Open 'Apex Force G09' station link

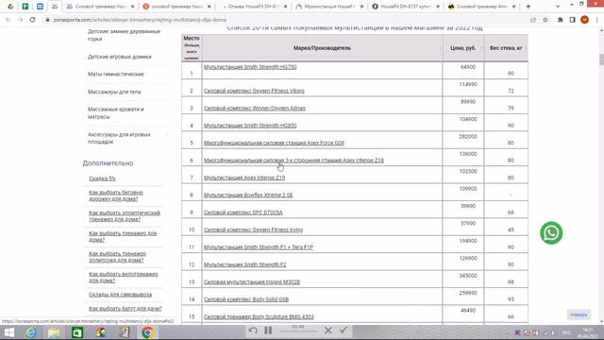coord(274,143)
